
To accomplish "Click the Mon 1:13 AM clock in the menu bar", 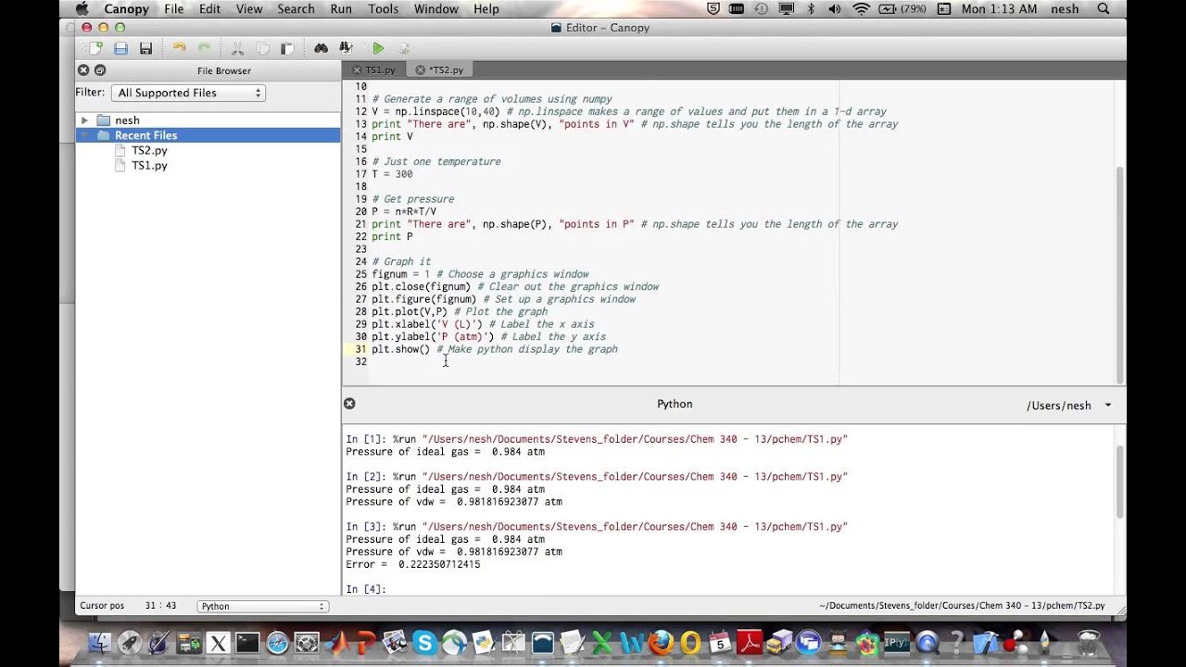I will [x=1001, y=9].
